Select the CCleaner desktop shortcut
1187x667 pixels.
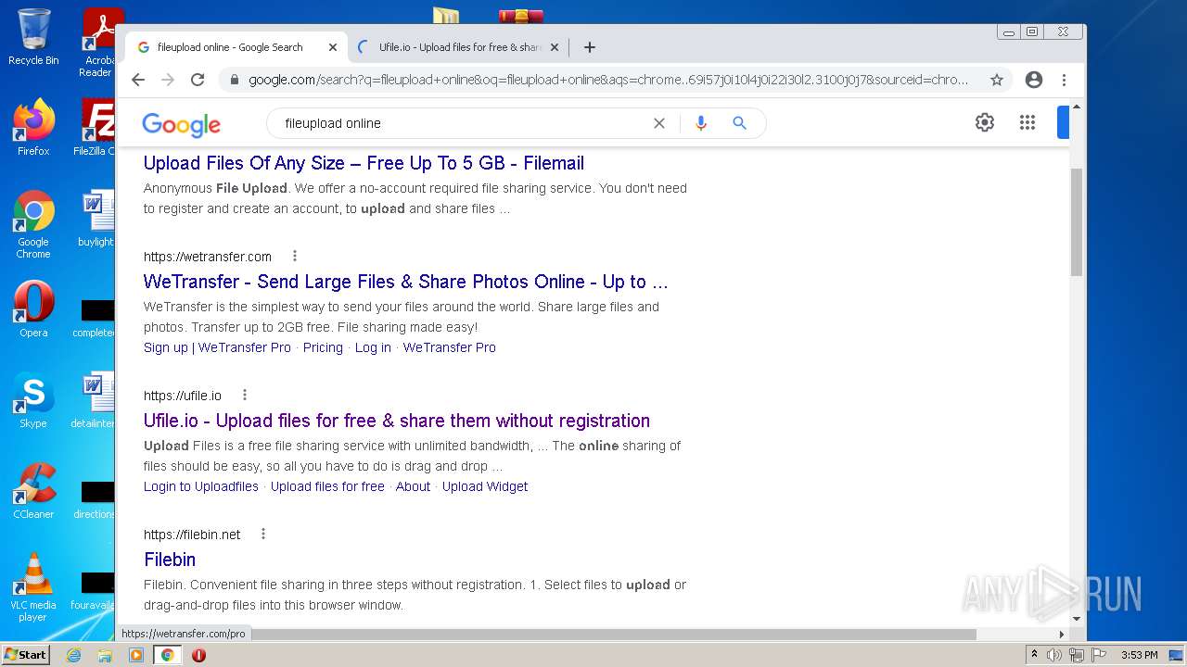[33, 491]
